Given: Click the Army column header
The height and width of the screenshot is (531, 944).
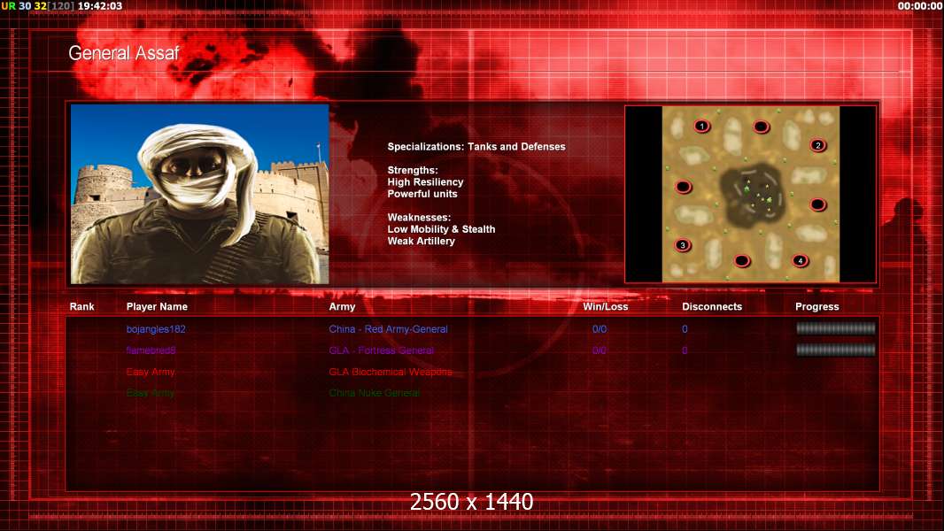Looking at the screenshot, I should coord(342,307).
